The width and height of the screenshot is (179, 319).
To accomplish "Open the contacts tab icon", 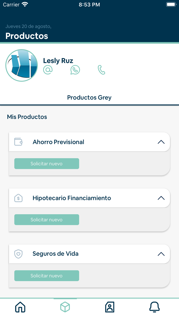I will 110,307.
